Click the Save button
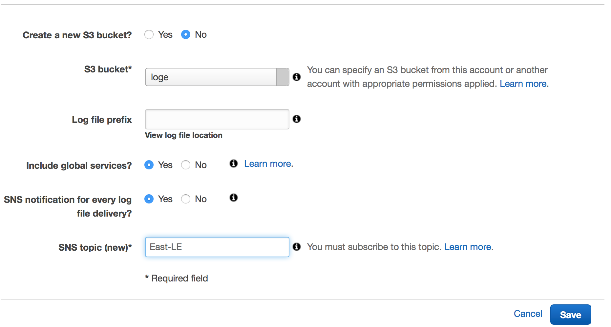The width and height of the screenshot is (611, 327). coord(570,315)
